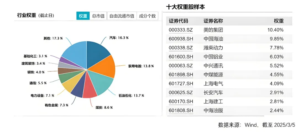Open stock code 601808.SH
The width and height of the screenshot is (298, 133).
(181, 110)
